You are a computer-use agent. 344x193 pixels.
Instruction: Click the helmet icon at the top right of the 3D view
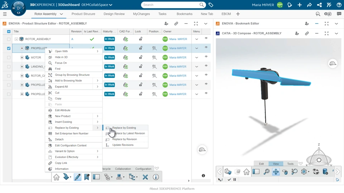333,64
